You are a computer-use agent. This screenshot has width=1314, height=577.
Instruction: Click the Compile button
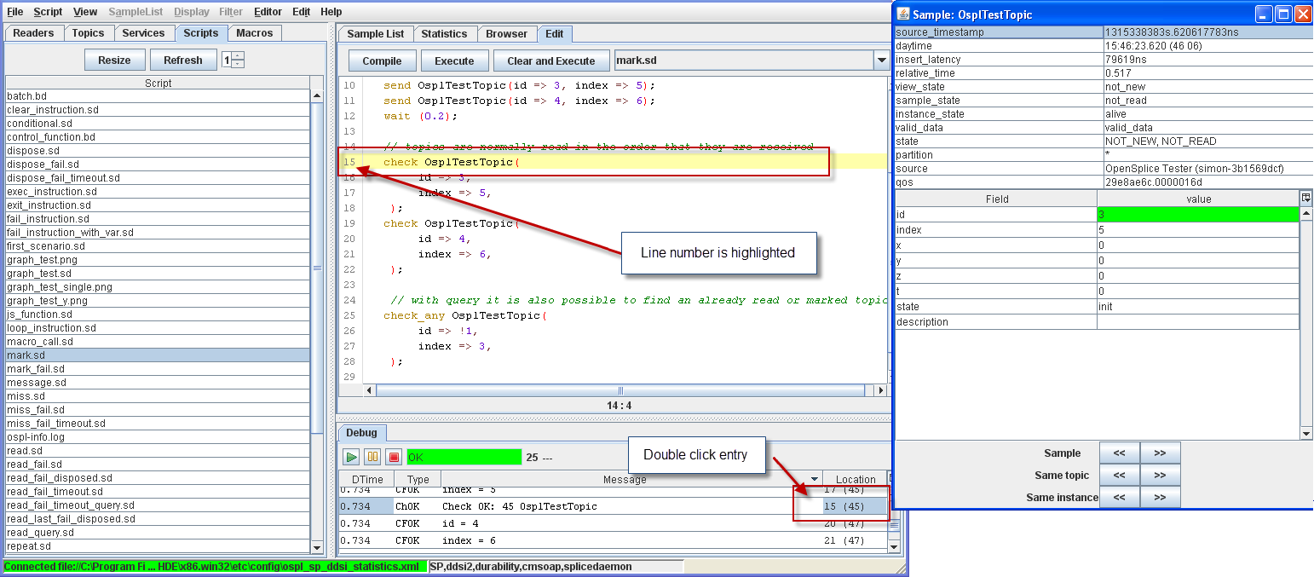[x=382, y=61]
